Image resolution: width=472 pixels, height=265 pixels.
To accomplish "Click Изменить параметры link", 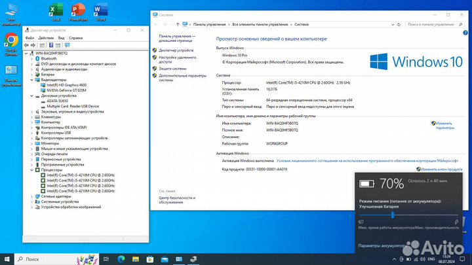I will coord(444,126).
